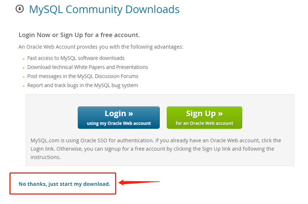
Task: Select 'Report and track bugs' list item
Action: (x=82, y=85)
